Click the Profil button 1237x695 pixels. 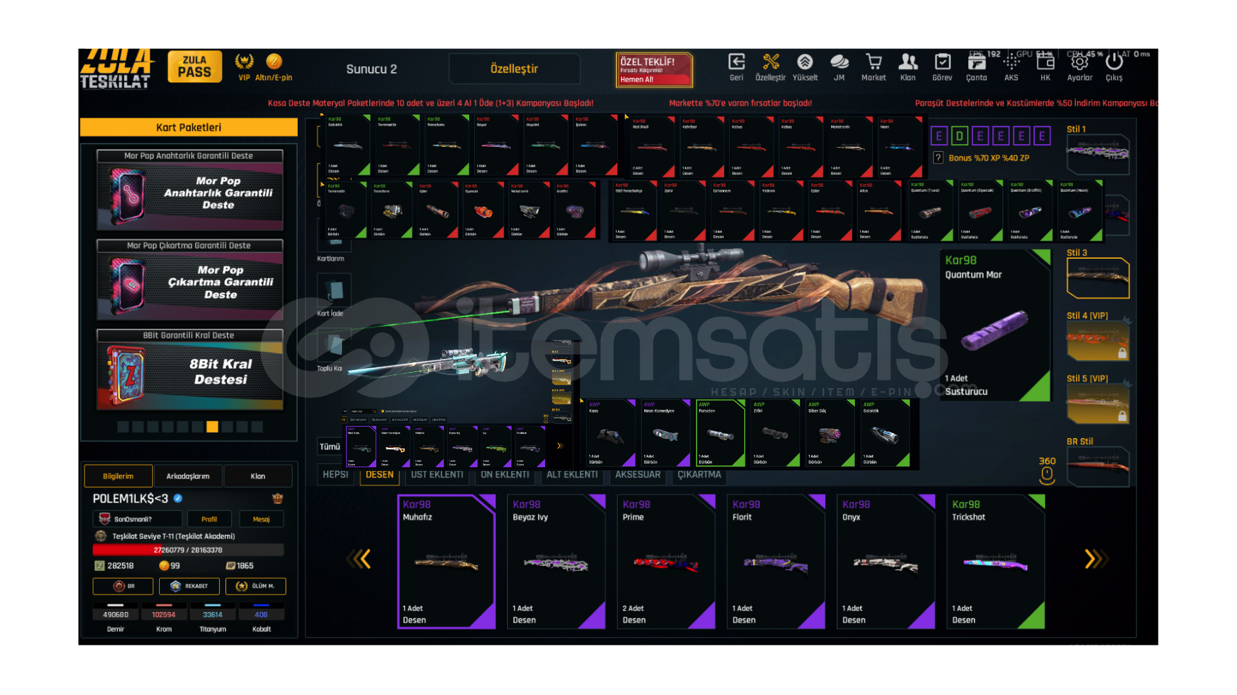(209, 519)
